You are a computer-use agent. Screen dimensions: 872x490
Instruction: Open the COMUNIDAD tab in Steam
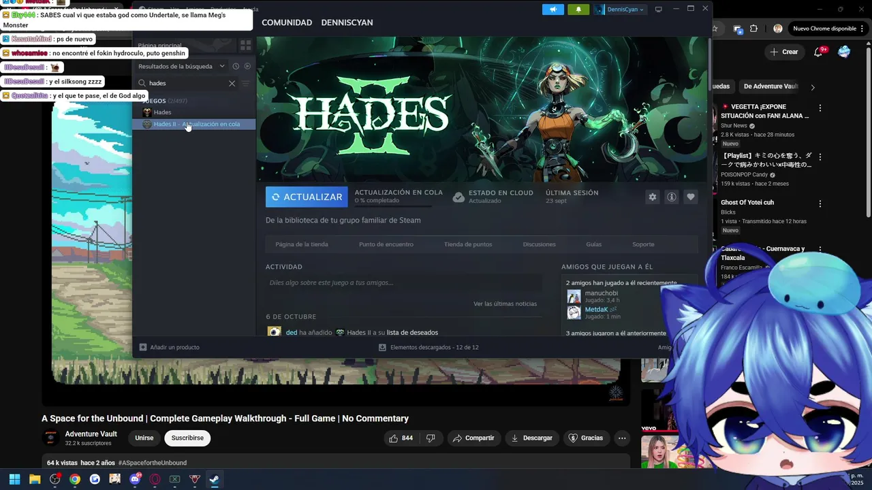[287, 22]
